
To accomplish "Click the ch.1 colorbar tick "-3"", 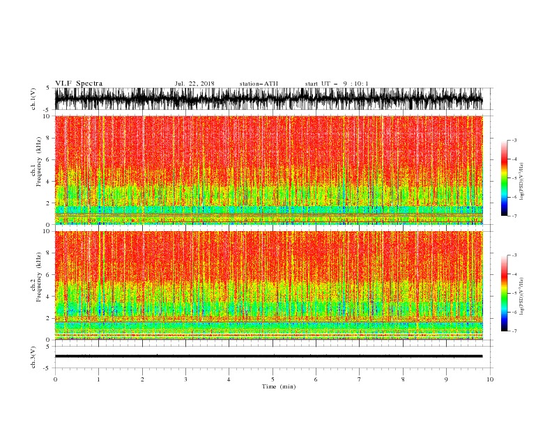I will coord(514,140).
